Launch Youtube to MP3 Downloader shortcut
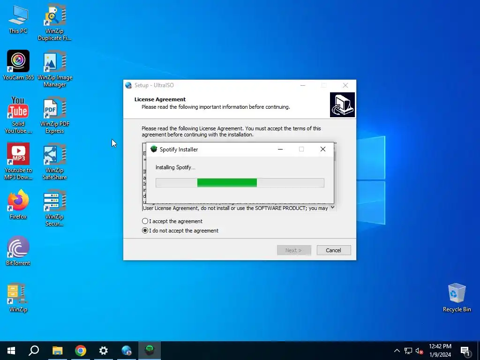This screenshot has height=360, width=480. tap(18, 162)
